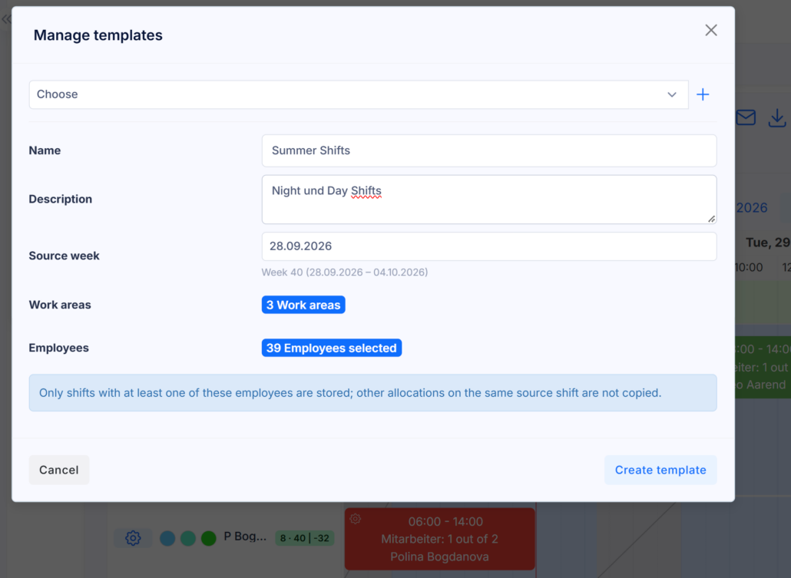Viewport: 791px width, 578px height.
Task: Click the teal color dot
Action: 188,538
